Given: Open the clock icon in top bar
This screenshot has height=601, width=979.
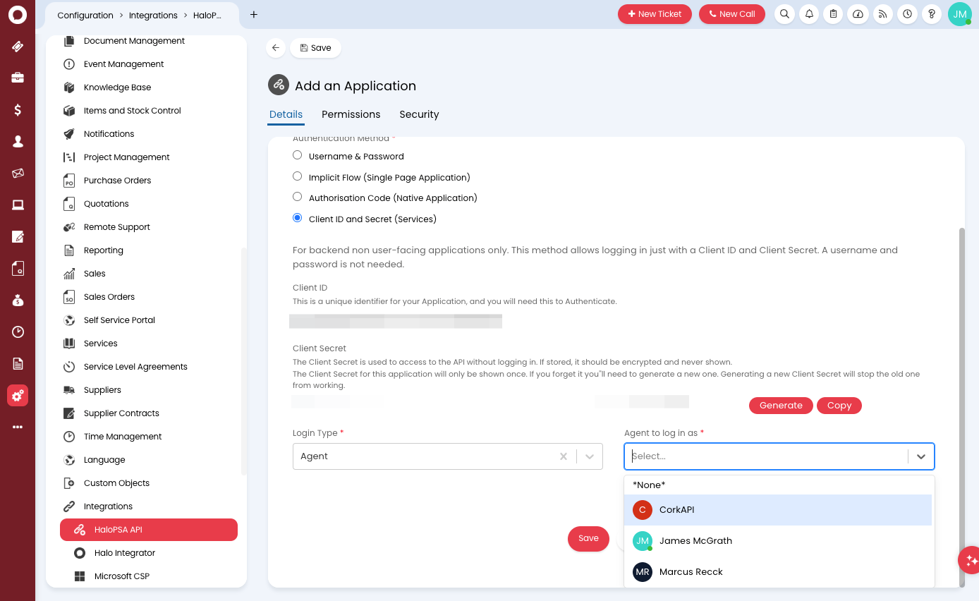Looking at the screenshot, I should [907, 14].
